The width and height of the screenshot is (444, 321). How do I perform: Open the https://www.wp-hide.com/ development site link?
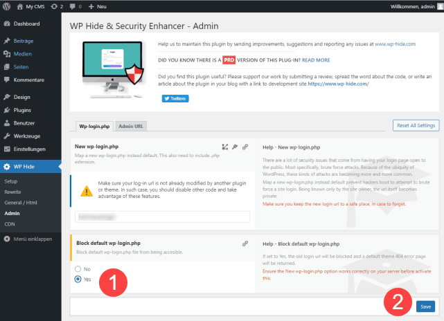pos(338,84)
